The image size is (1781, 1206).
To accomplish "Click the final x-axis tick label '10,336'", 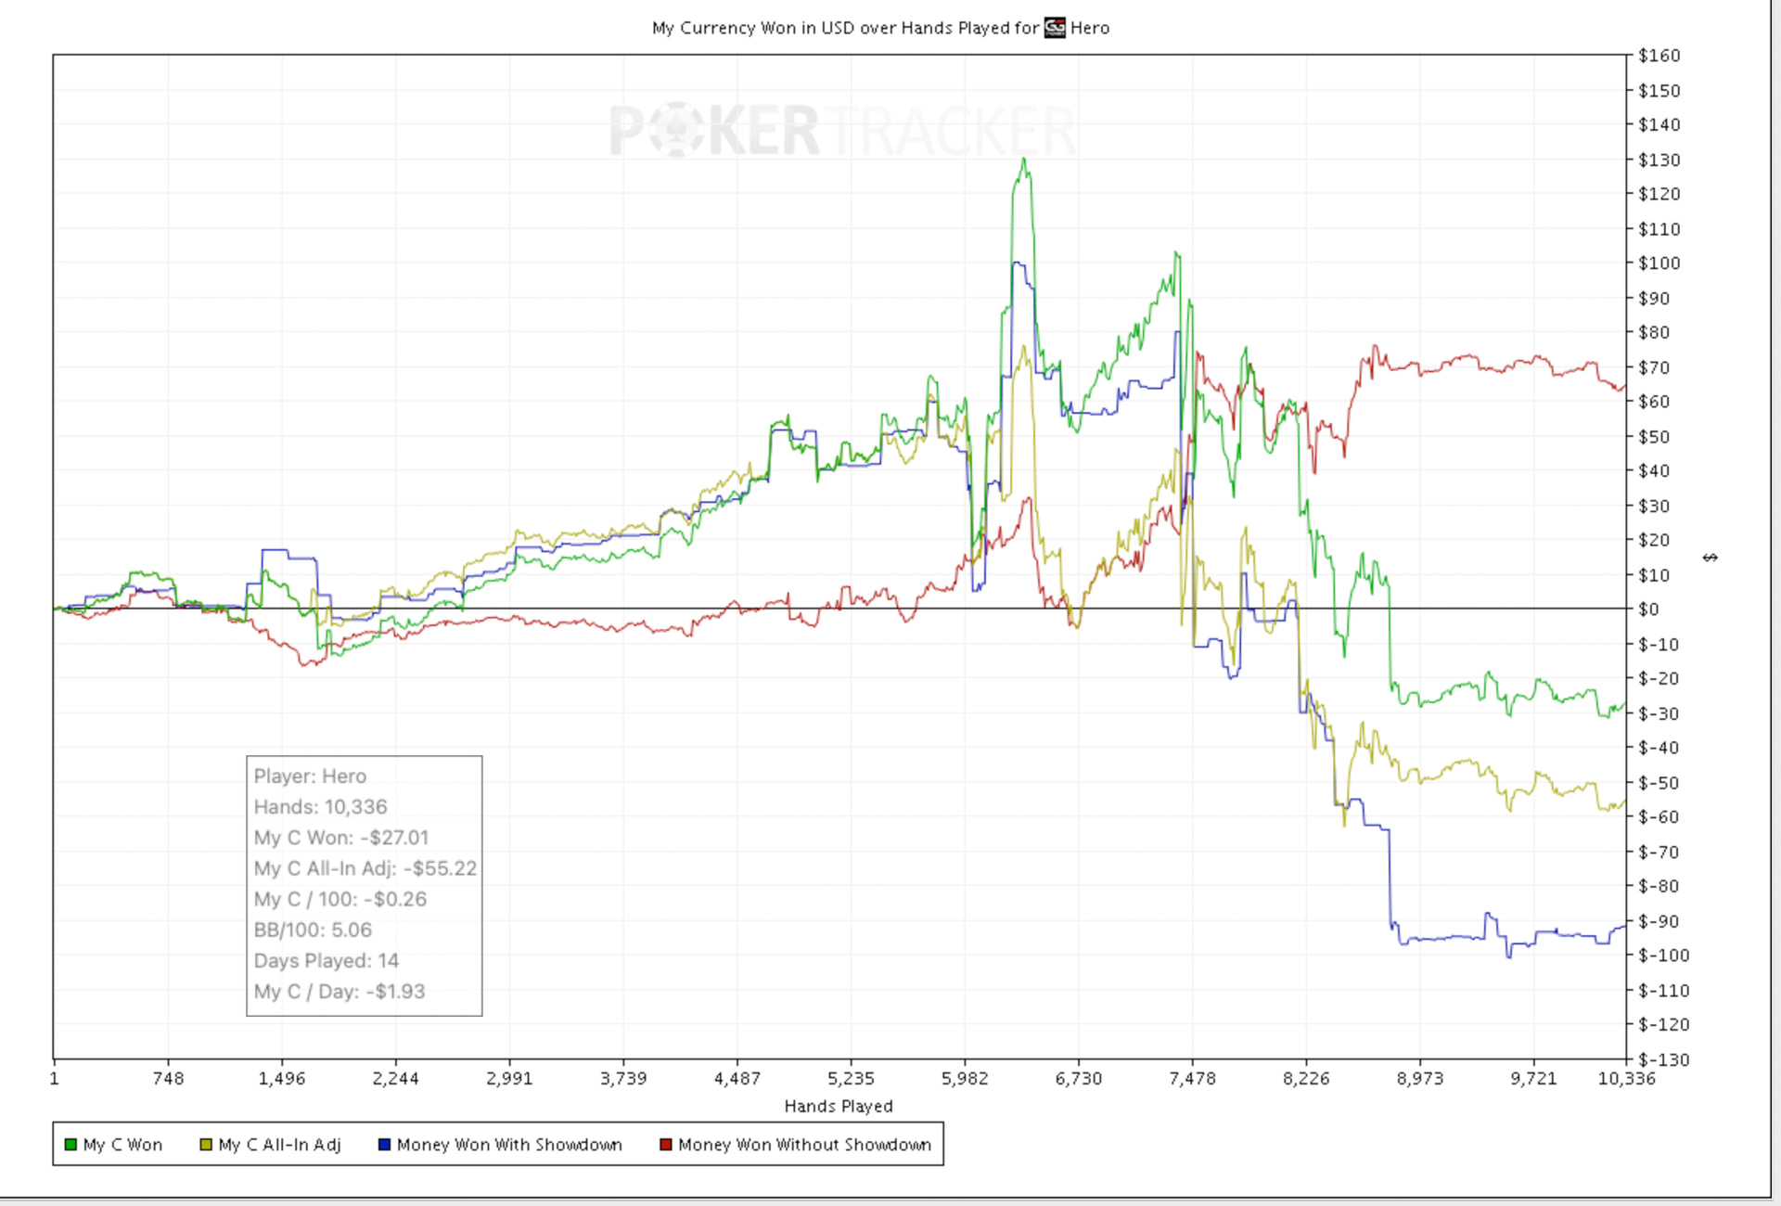I will (x=1626, y=1078).
